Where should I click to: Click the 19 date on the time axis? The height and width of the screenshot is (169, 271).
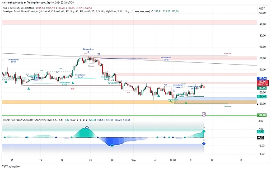point(41,160)
